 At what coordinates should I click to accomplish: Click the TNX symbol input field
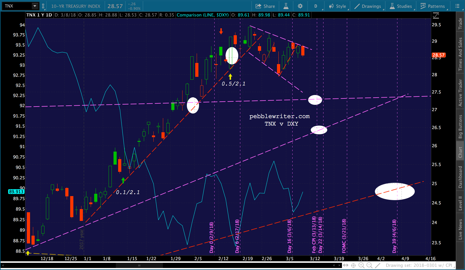click(x=17, y=6)
